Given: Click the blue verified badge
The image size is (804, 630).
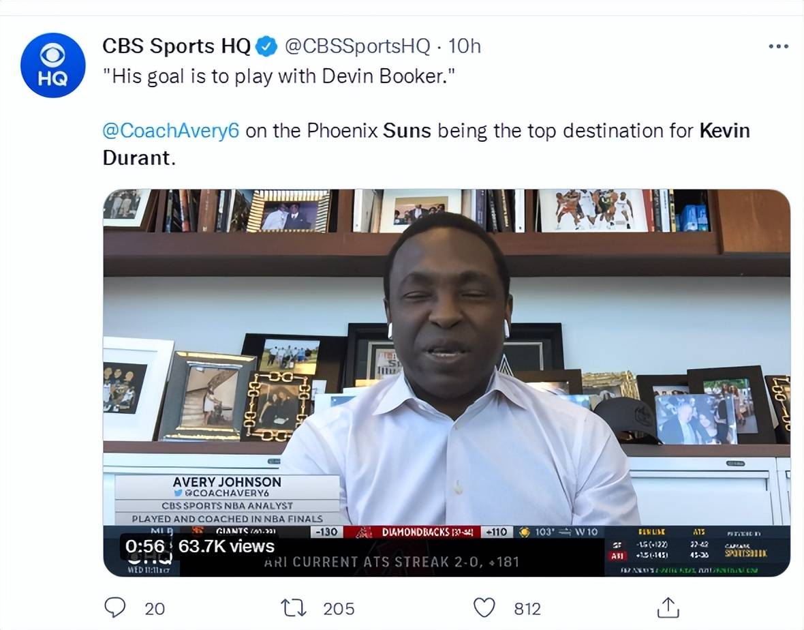Looking at the screenshot, I should point(266,46).
